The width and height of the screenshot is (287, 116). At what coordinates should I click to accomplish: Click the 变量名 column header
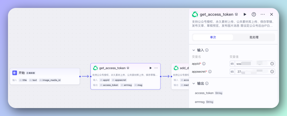click(196, 57)
